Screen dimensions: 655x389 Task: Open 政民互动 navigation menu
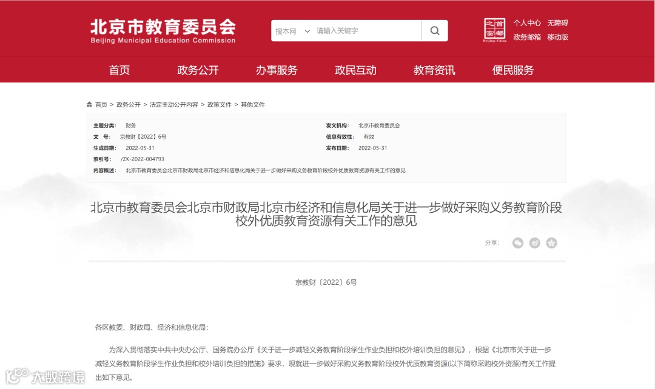[355, 70]
